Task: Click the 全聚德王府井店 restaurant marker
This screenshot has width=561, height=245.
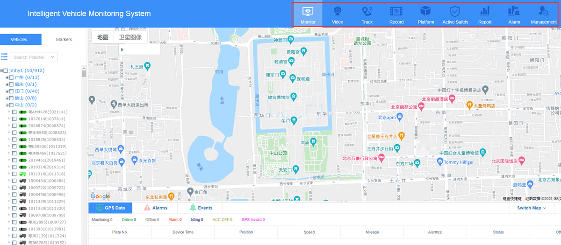Action: [402, 136]
